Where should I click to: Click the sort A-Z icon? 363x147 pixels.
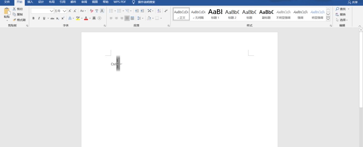click(159, 11)
